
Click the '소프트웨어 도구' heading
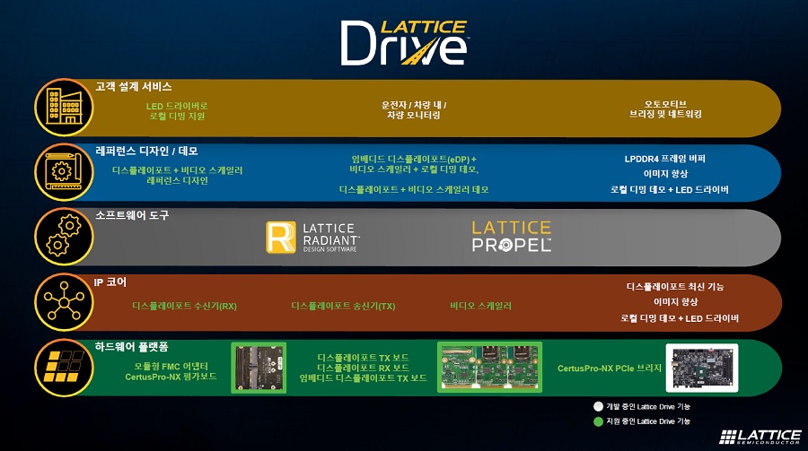click(132, 215)
